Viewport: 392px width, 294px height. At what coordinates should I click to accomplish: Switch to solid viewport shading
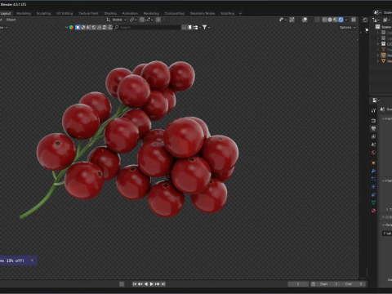[x=330, y=20]
